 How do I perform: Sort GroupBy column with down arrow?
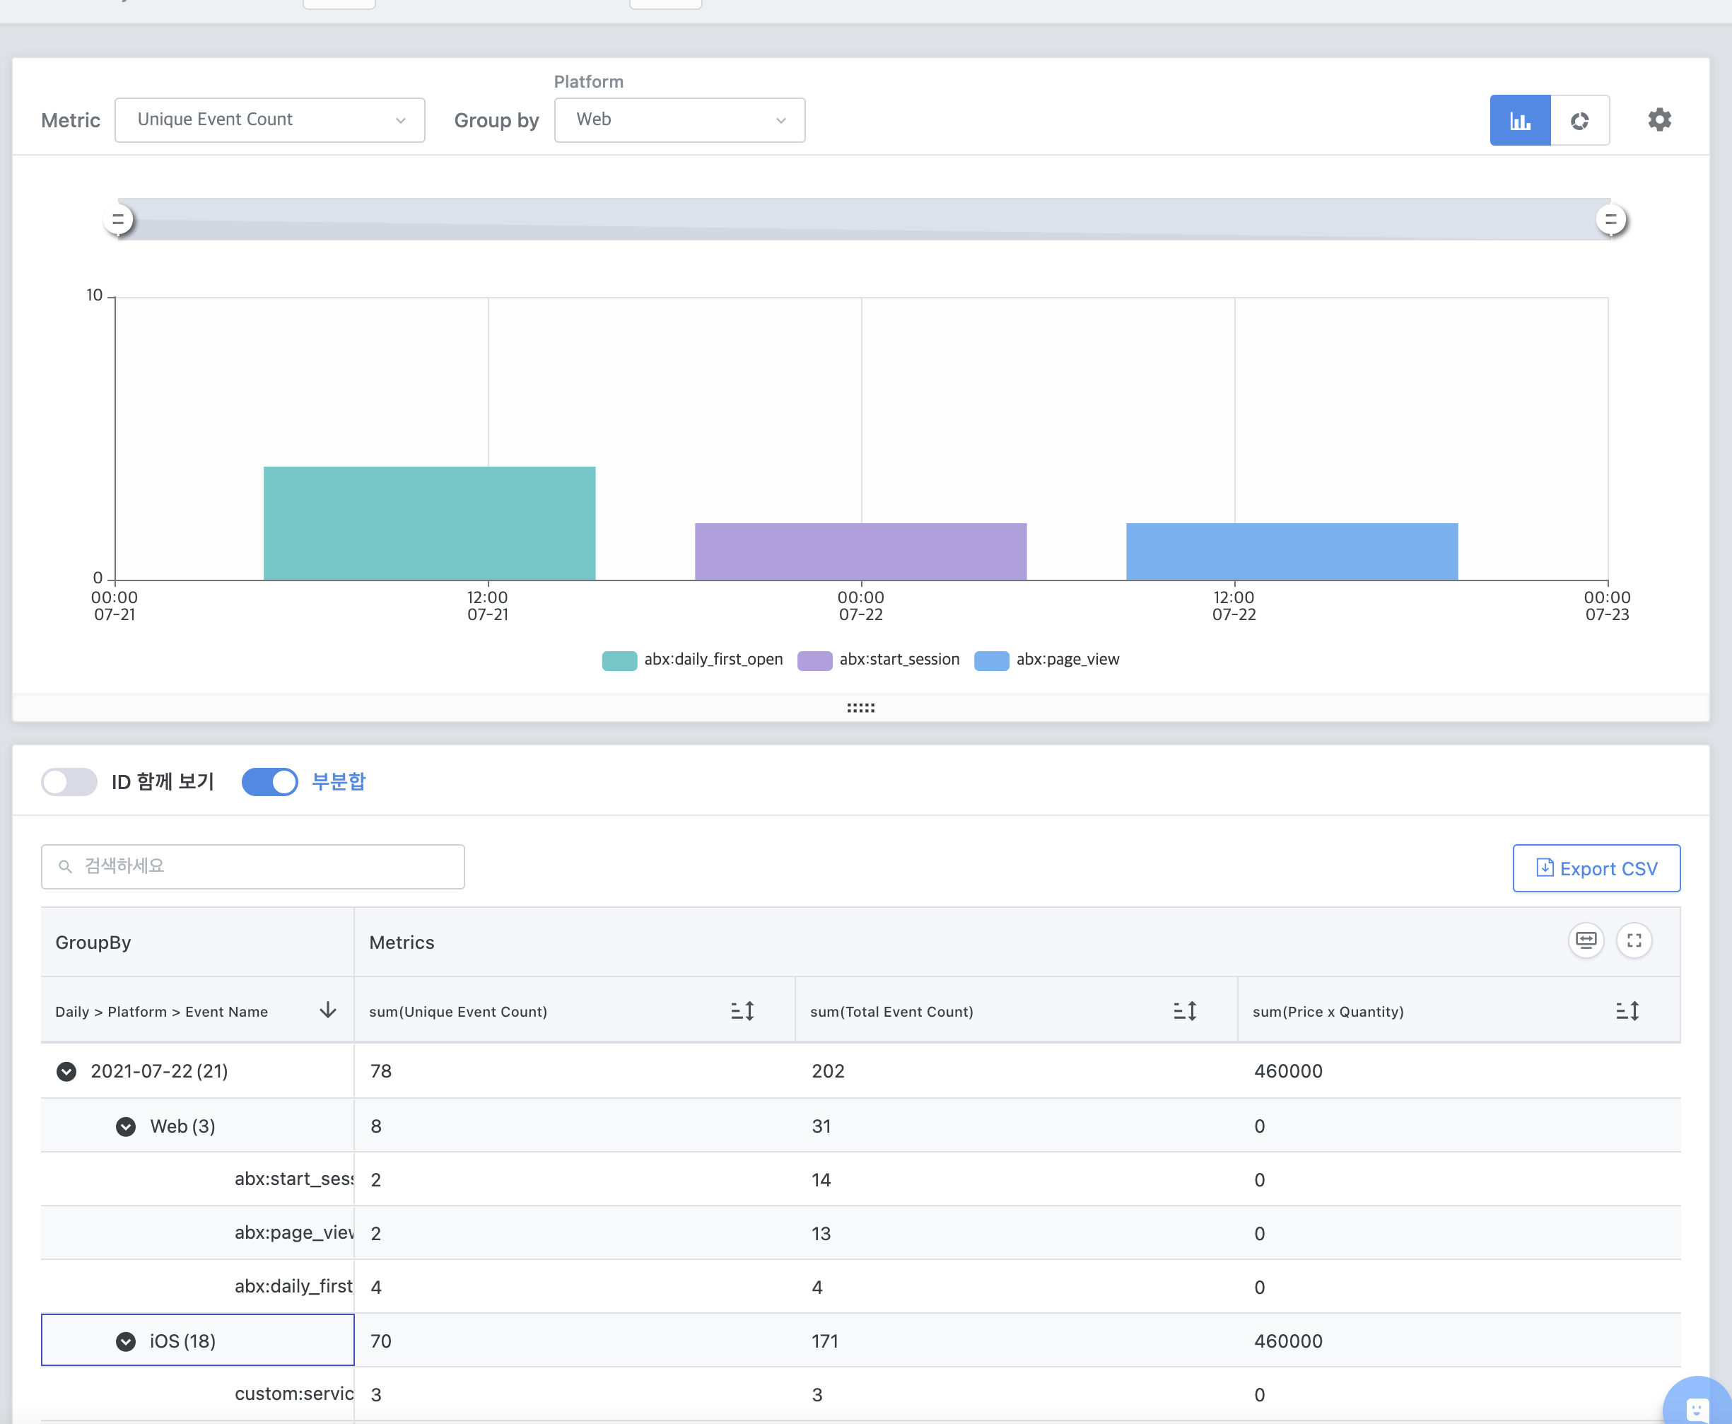click(328, 1010)
